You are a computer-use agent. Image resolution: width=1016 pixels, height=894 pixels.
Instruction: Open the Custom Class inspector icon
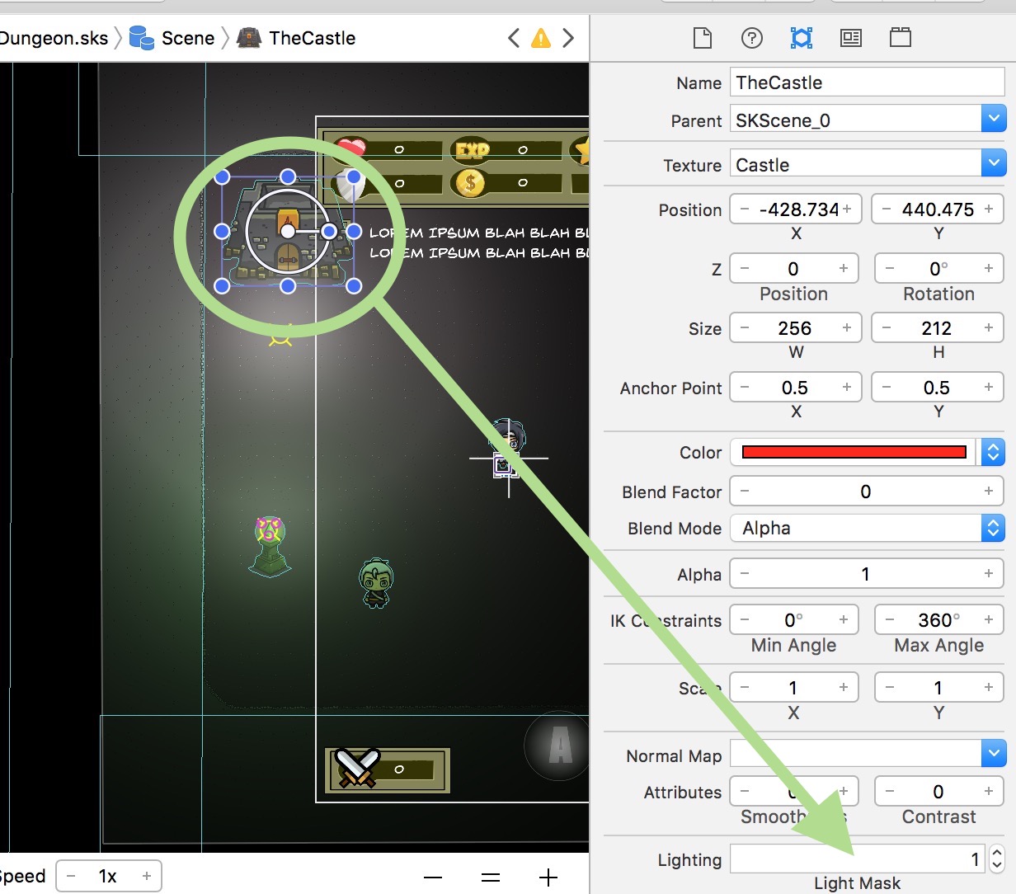pos(851,38)
